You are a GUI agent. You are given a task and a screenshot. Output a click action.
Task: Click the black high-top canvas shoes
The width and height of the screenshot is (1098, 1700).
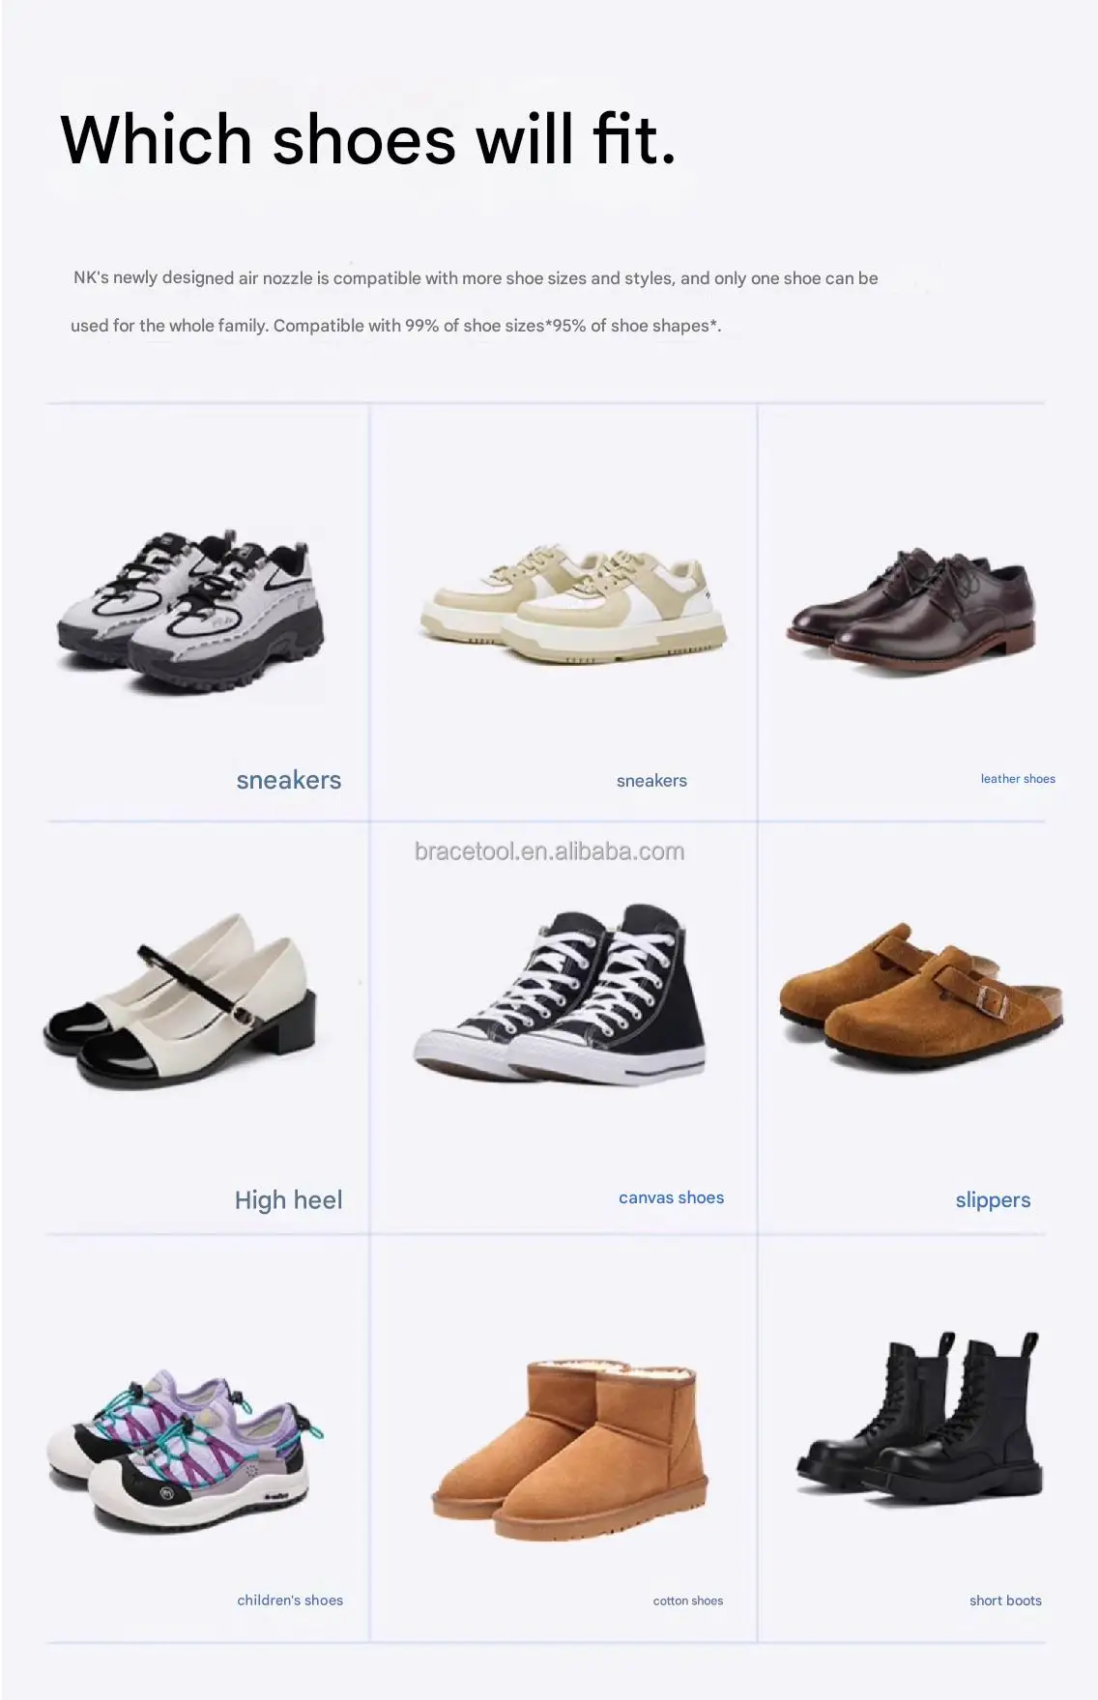[x=560, y=994]
